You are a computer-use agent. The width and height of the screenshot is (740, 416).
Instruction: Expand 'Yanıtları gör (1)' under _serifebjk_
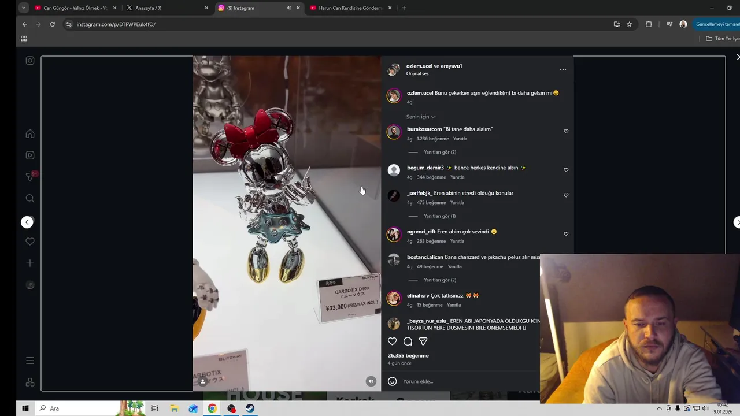coord(439,216)
